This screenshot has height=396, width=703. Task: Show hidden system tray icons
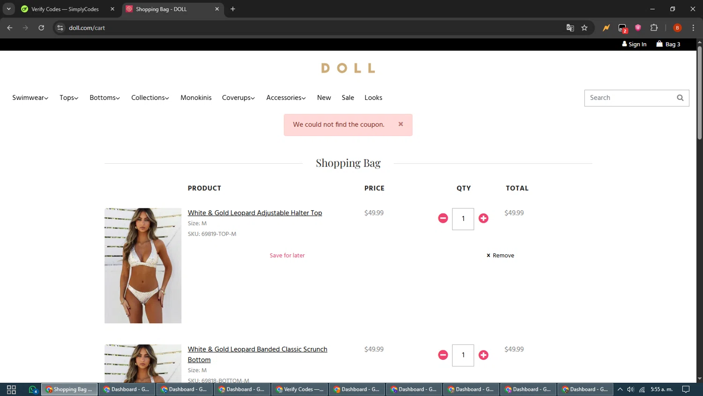pos(620,389)
